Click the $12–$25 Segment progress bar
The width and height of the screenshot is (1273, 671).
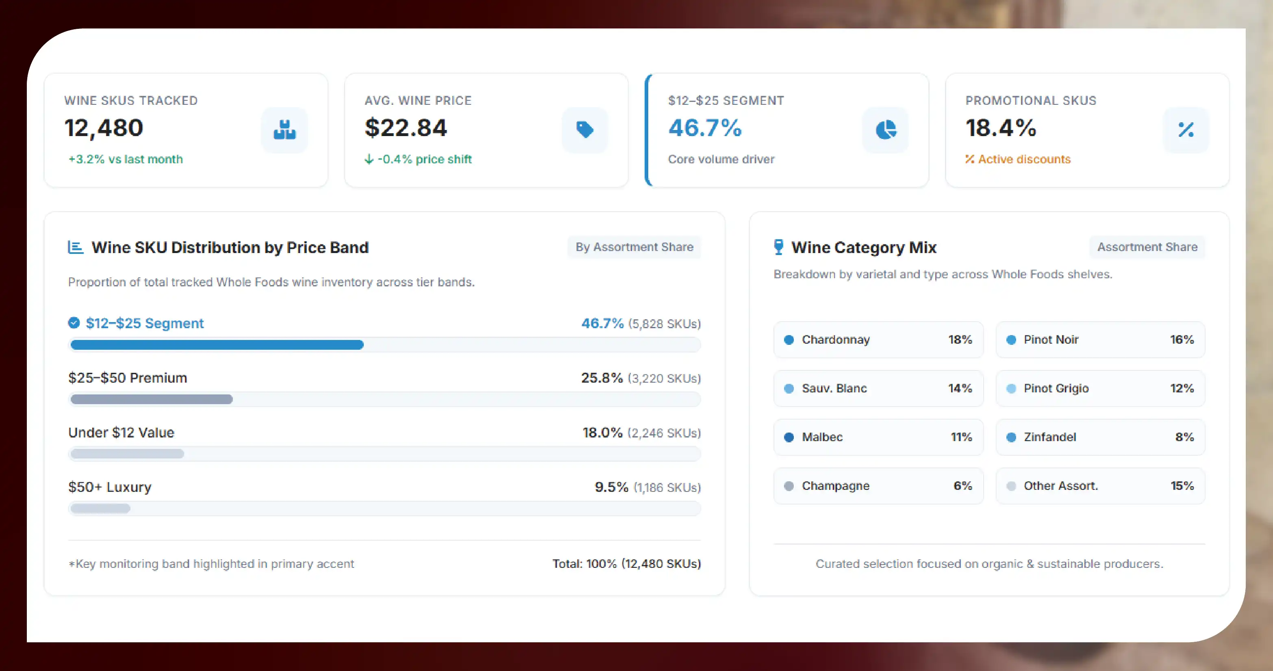click(x=385, y=344)
